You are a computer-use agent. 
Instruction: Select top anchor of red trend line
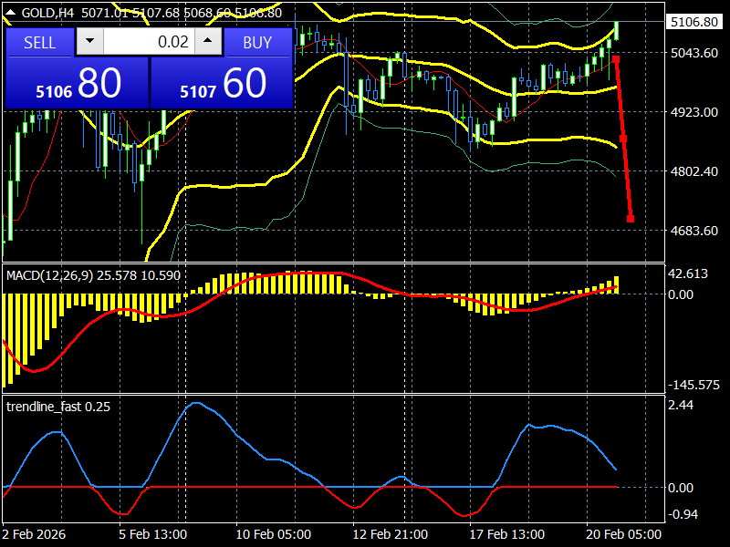[616, 59]
